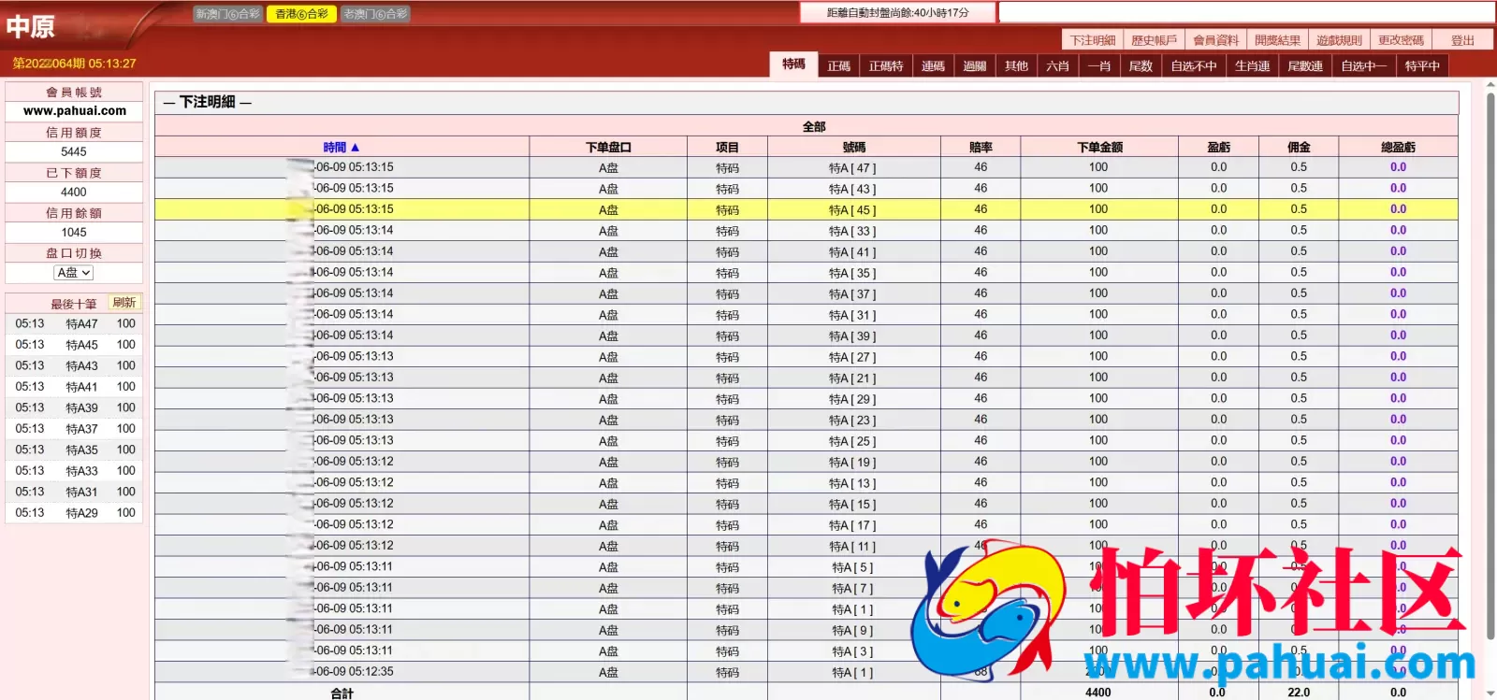Click 特A39 in the 最後十筆 list
The width and height of the screenshot is (1497, 700).
pos(81,408)
